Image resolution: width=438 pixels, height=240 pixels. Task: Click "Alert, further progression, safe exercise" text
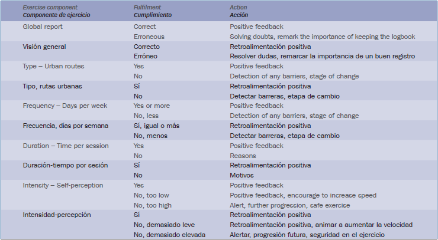[x=289, y=205]
